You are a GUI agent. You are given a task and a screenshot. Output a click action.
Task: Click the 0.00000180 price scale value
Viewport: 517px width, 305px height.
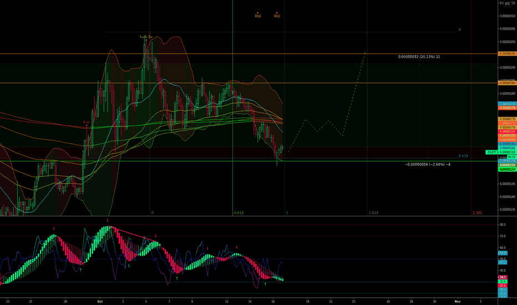click(508, 94)
